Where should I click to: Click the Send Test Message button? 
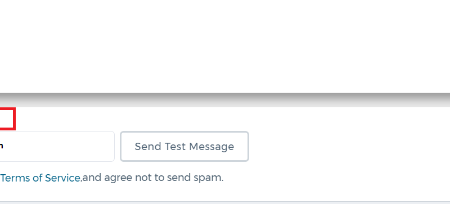[184, 146]
